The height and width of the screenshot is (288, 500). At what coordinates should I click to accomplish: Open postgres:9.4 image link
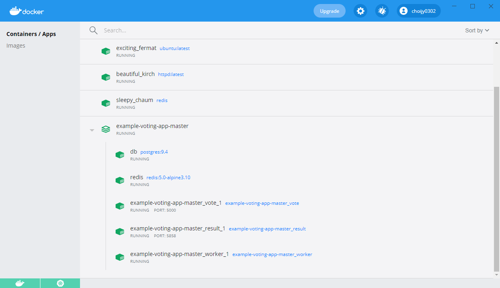click(154, 152)
